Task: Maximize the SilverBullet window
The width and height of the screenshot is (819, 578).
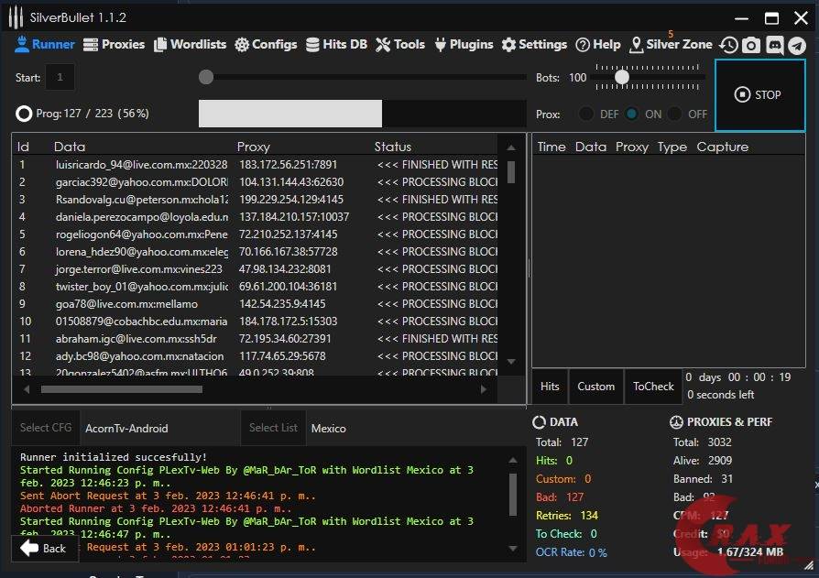Action: 771,18
